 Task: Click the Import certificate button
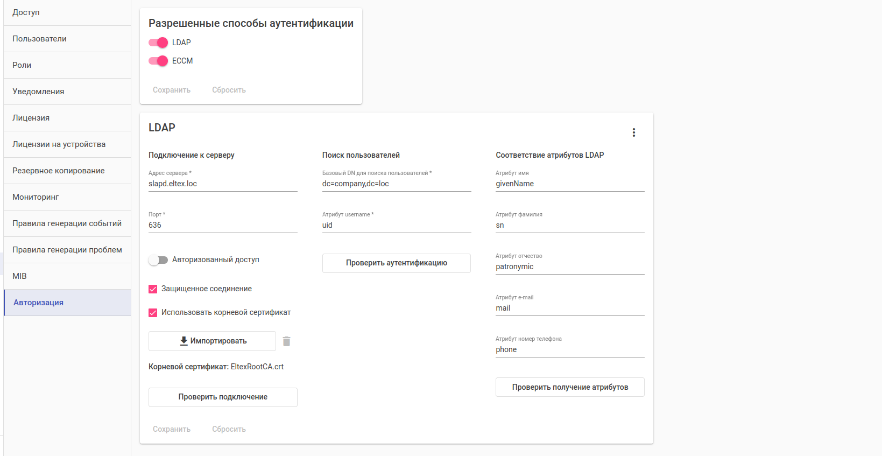coord(212,341)
